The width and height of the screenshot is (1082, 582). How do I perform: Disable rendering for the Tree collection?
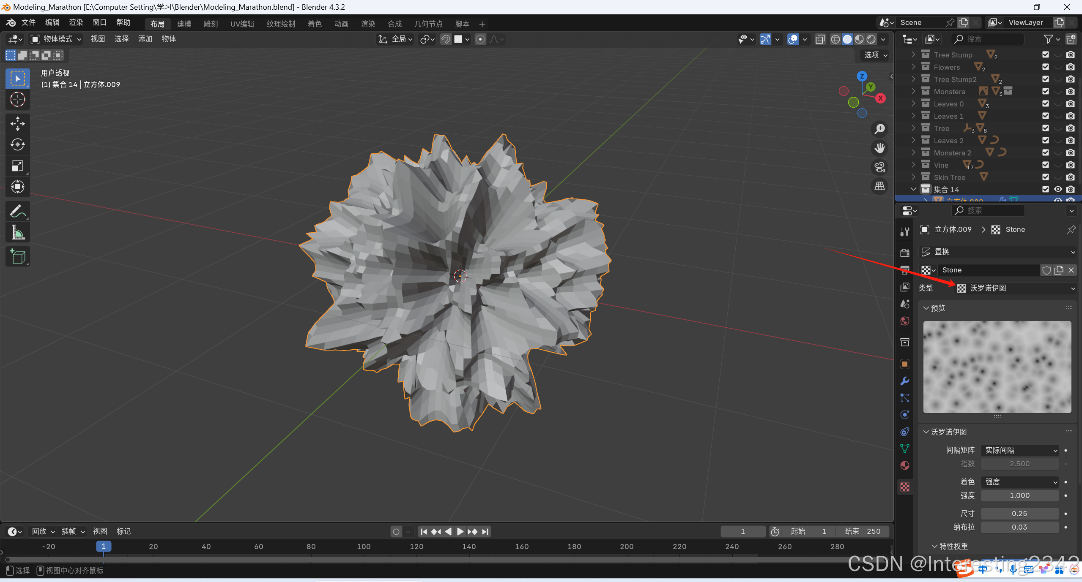point(1071,128)
